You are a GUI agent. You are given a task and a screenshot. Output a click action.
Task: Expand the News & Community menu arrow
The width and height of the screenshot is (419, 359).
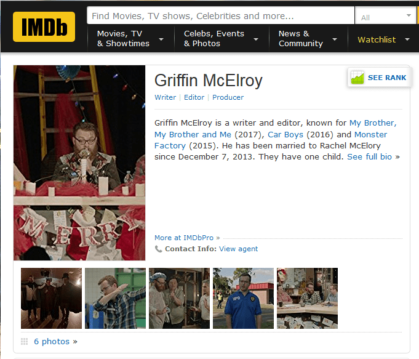[x=334, y=39]
